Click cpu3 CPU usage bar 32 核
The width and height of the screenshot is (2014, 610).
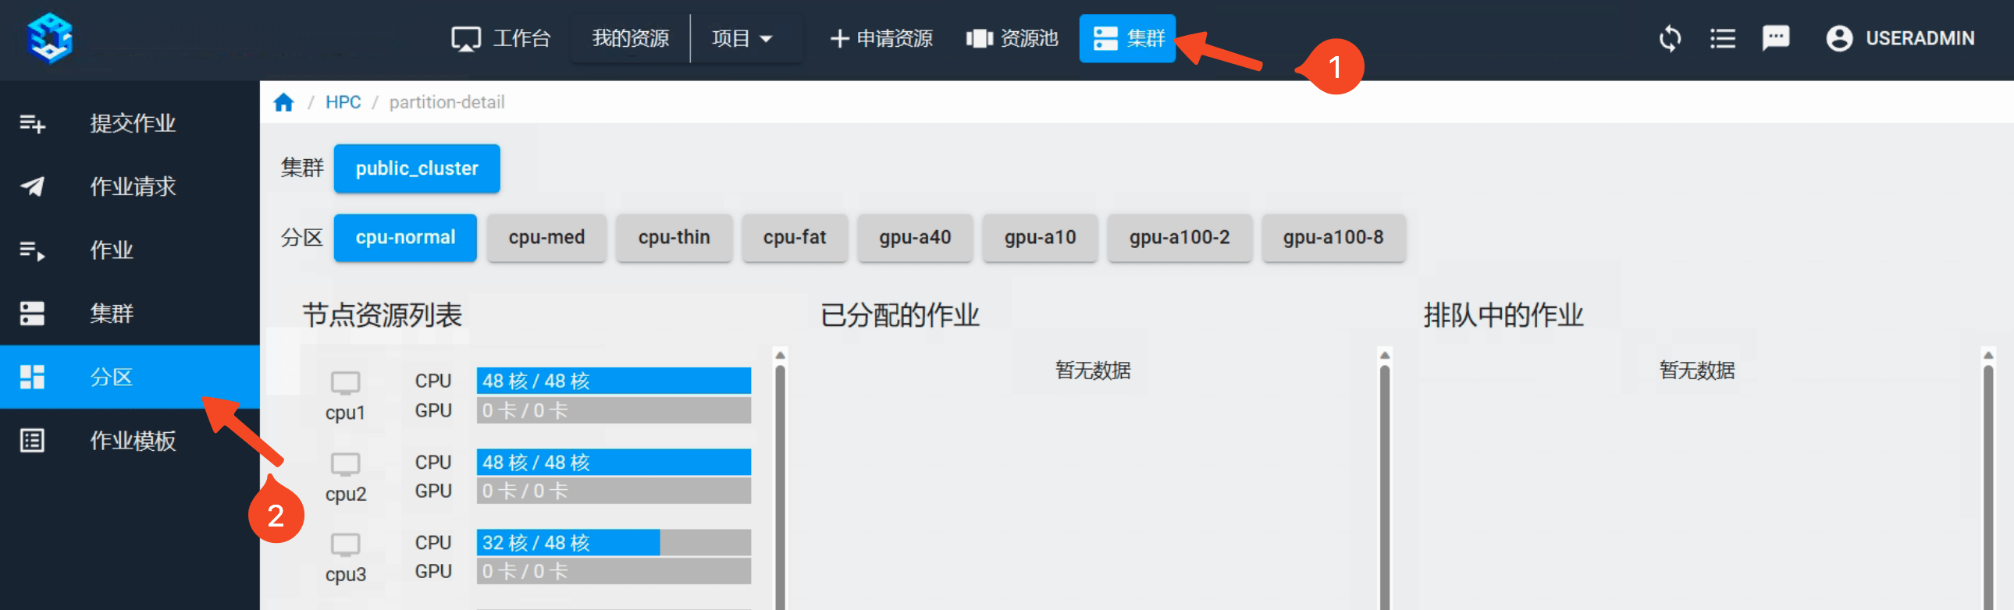coord(614,543)
